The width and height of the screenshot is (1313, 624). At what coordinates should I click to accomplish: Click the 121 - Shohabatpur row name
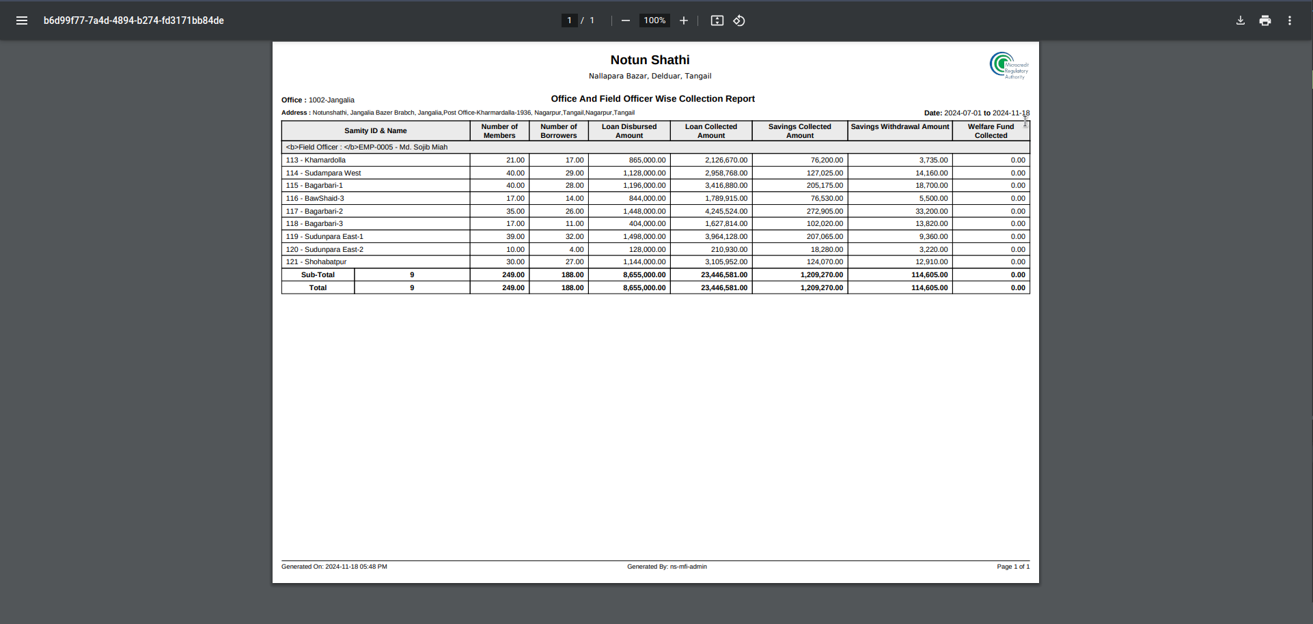point(316,262)
